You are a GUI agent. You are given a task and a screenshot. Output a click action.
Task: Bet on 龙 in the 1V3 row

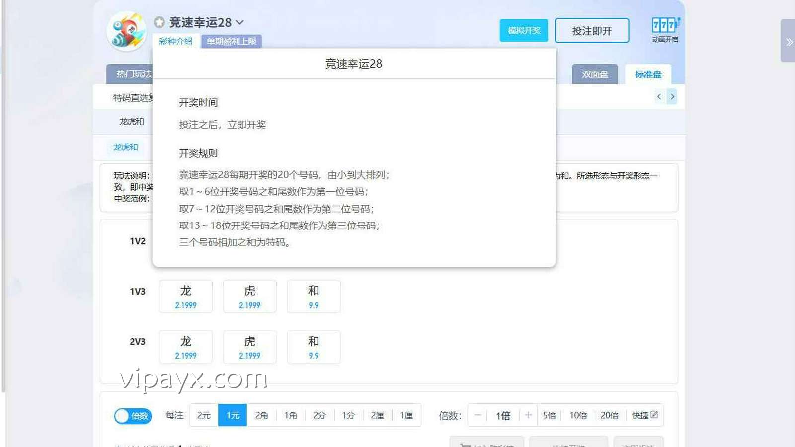(x=186, y=297)
